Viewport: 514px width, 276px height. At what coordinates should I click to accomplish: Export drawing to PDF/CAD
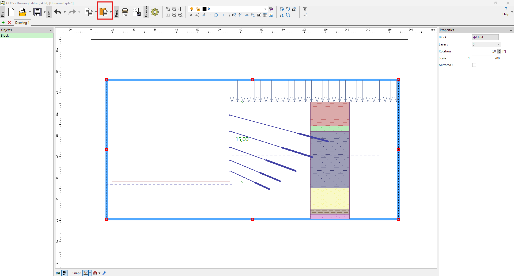point(137,12)
